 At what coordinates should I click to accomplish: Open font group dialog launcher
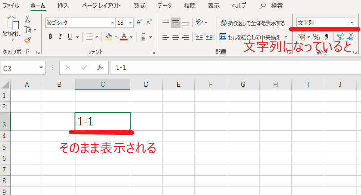tap(153, 53)
